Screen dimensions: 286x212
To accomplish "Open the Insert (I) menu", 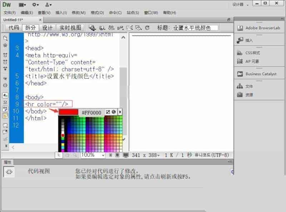I will (61, 12).
